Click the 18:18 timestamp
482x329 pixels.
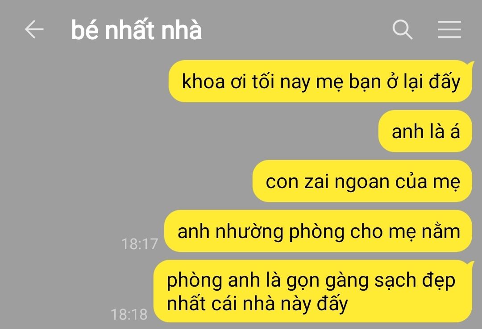tap(129, 315)
